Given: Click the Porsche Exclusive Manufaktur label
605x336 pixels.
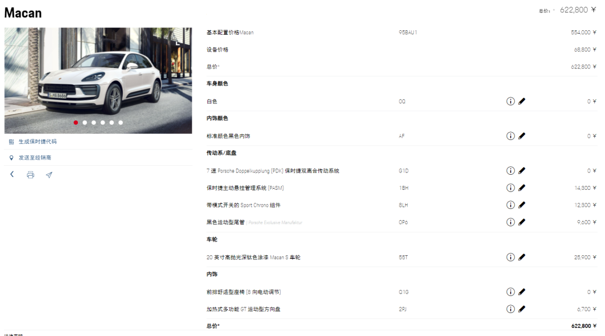Looking at the screenshot, I should coord(275,222).
